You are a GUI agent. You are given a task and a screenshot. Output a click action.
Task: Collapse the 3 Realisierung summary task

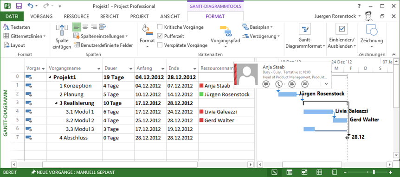(x=56, y=103)
